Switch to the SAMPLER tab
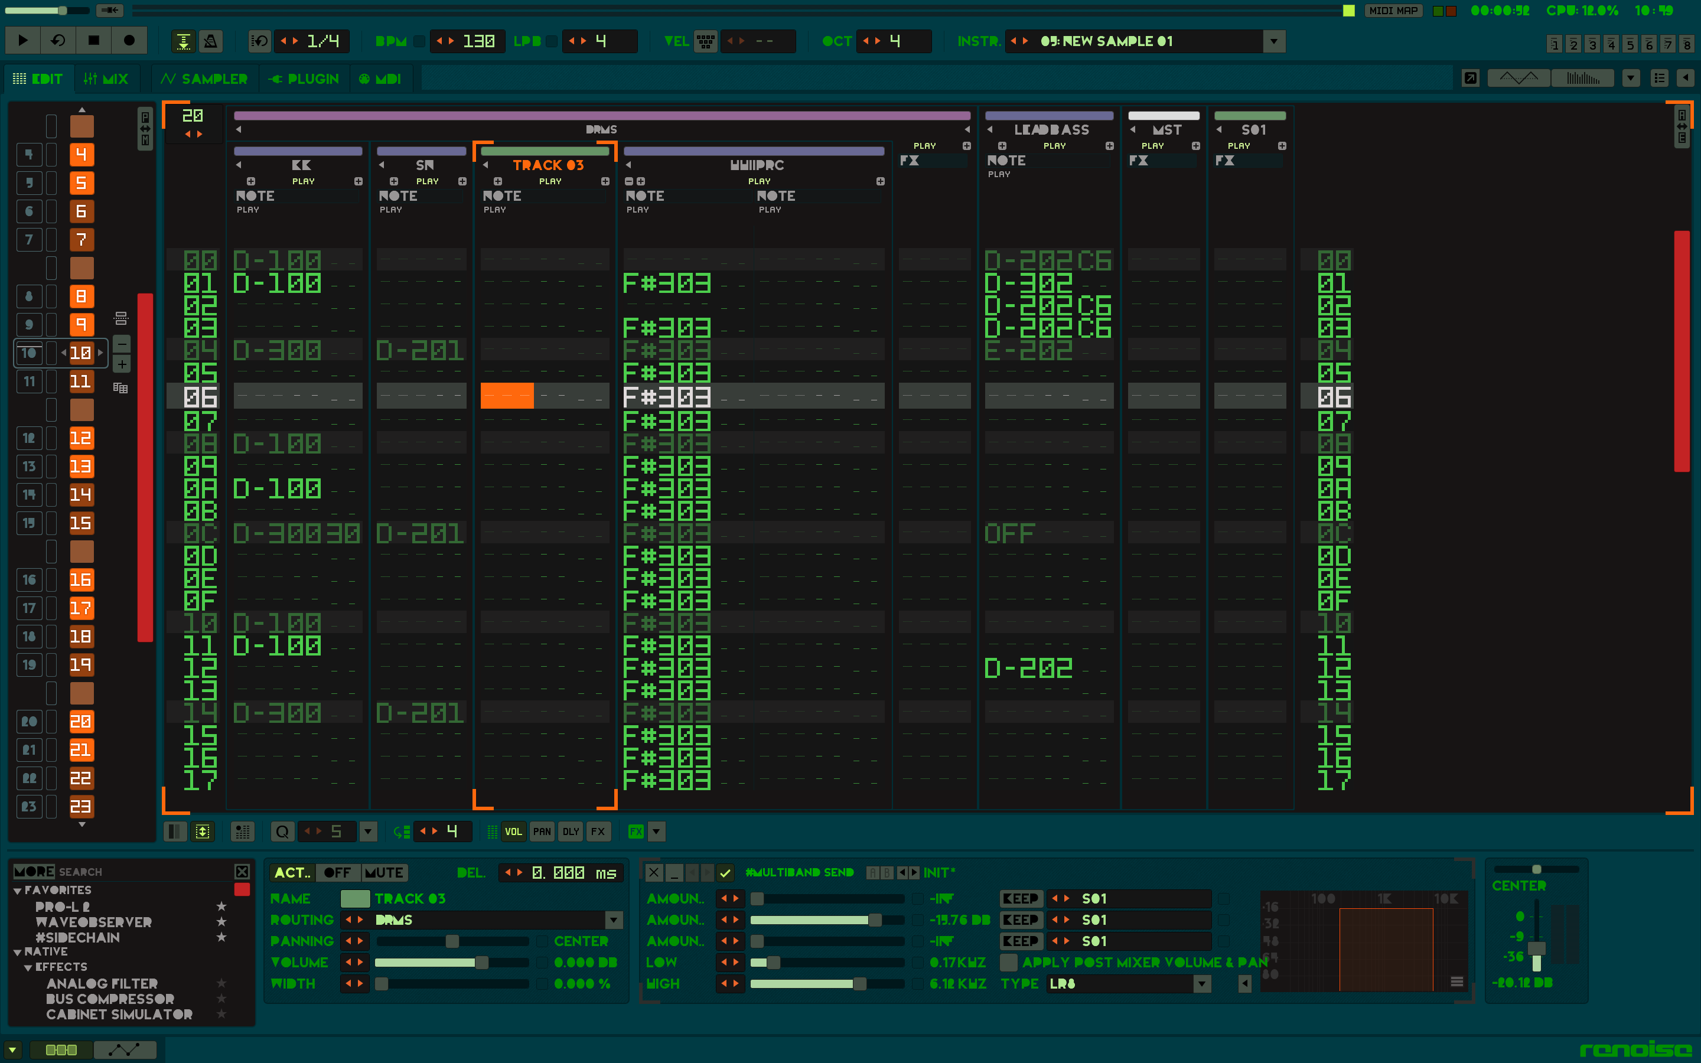Screen dimensions: 1701x1063 point(204,79)
